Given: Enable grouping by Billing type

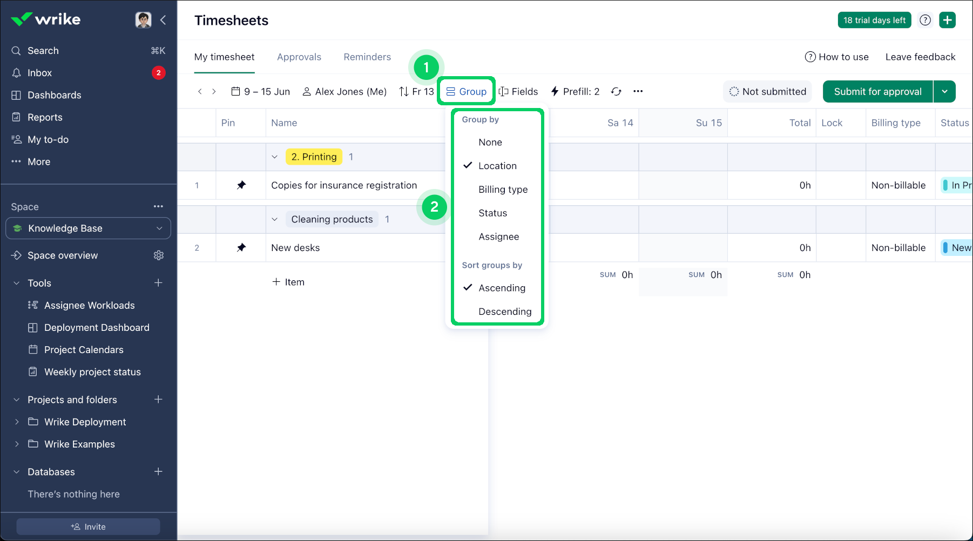Looking at the screenshot, I should pyautogui.click(x=503, y=189).
